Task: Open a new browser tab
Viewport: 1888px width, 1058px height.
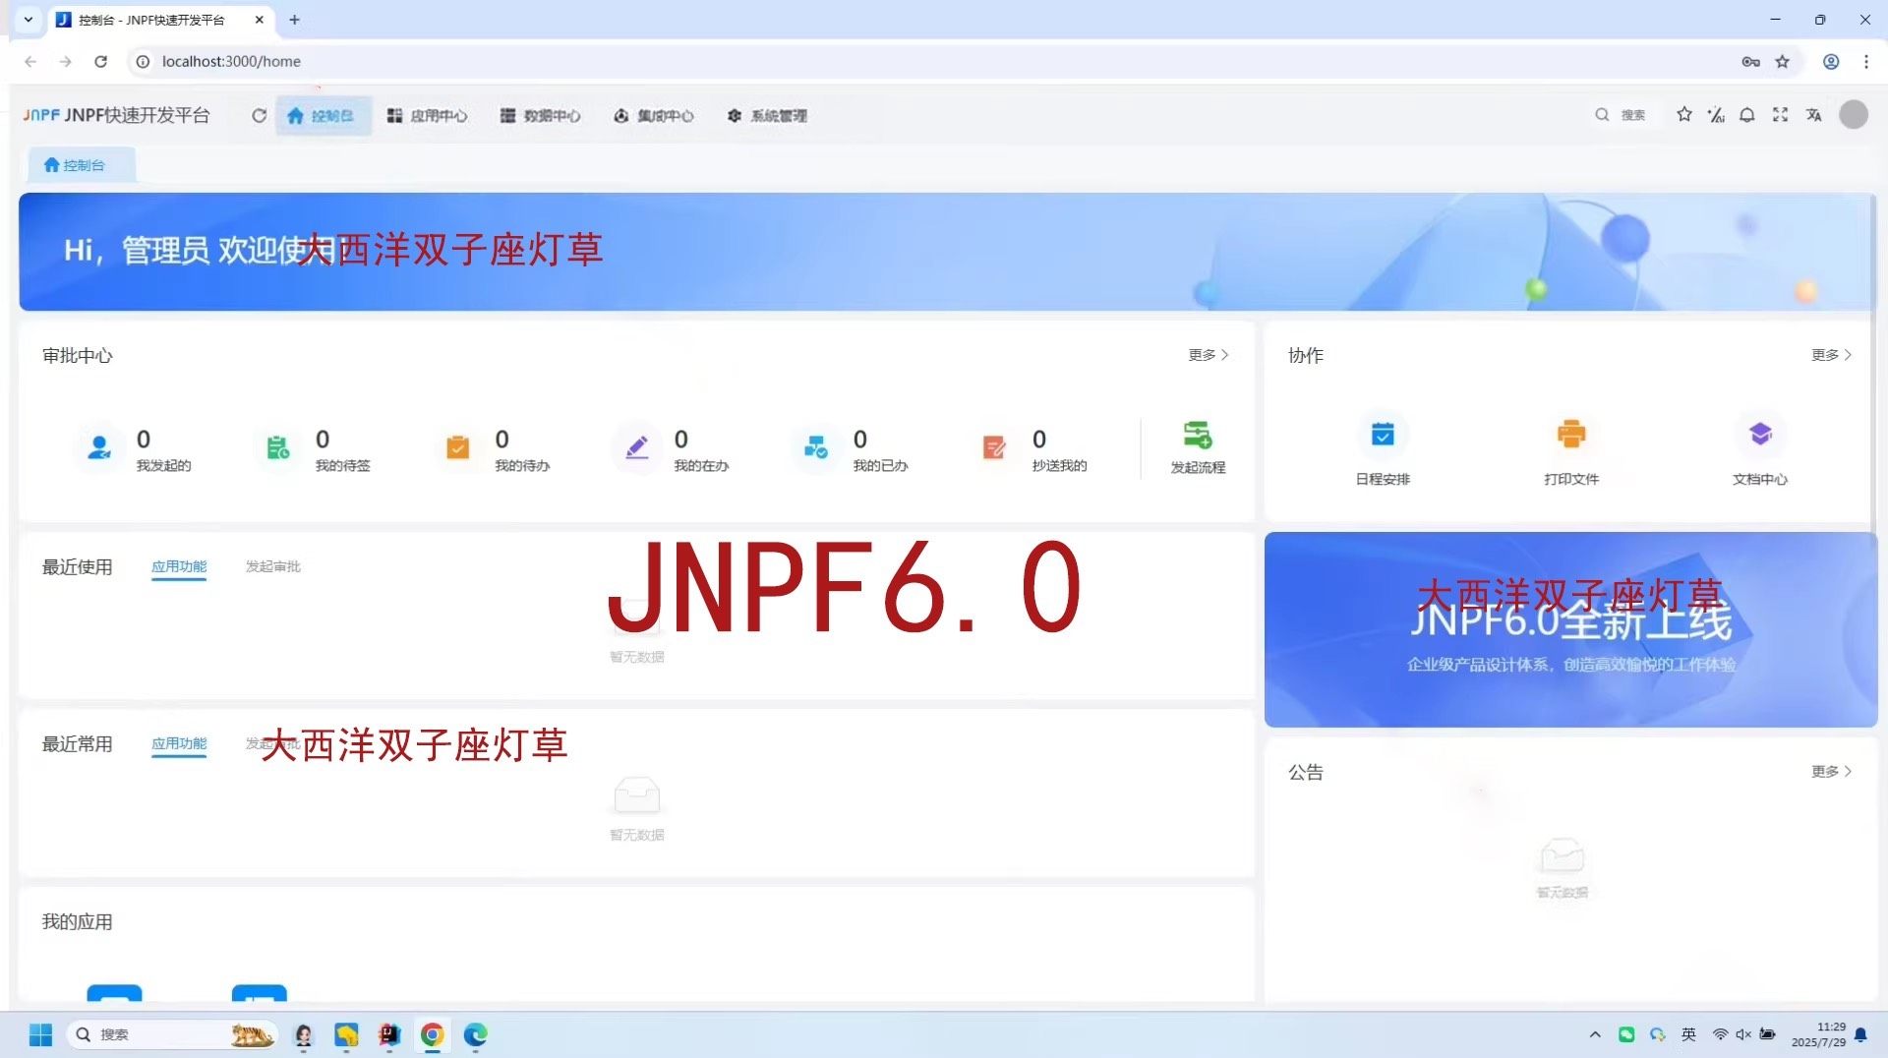Action: click(x=294, y=20)
